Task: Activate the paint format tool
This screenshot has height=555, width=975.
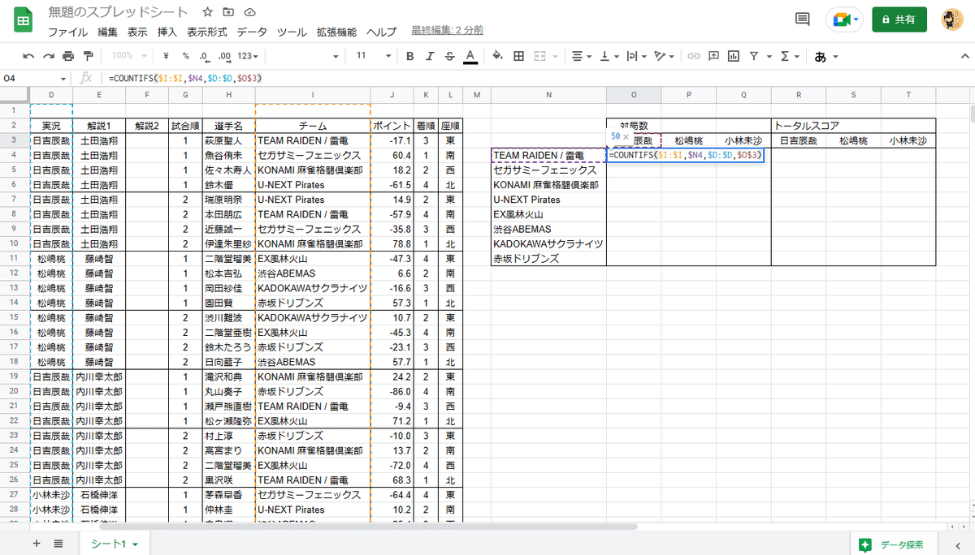Action: point(88,56)
